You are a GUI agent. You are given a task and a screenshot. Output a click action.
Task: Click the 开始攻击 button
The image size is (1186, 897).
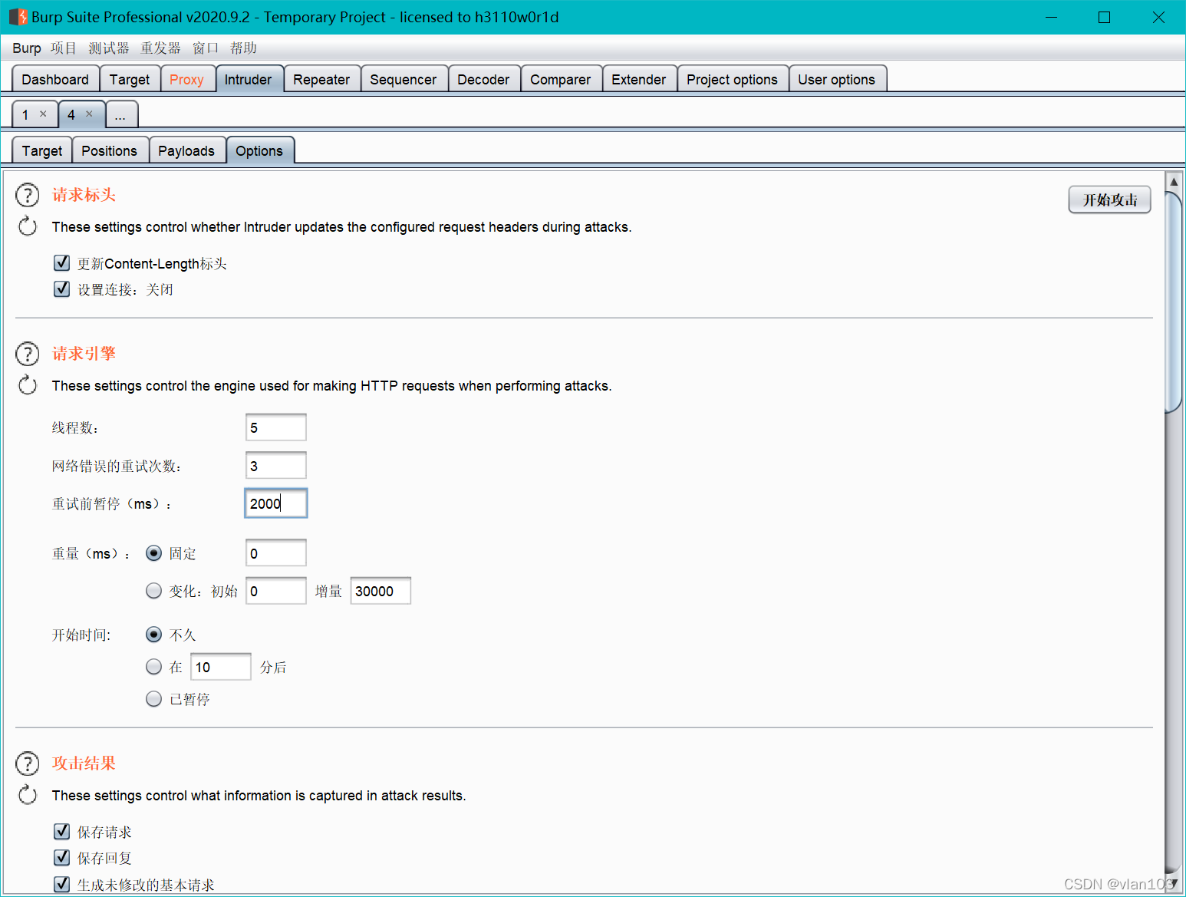1109,200
